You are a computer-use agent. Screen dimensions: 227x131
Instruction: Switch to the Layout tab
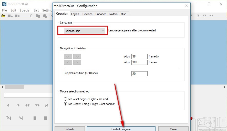coord(75,14)
